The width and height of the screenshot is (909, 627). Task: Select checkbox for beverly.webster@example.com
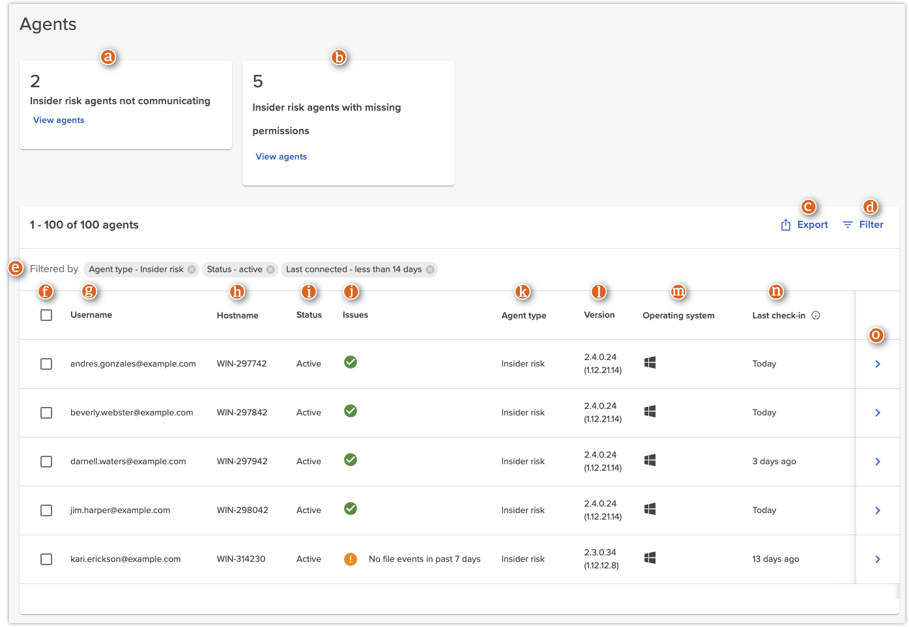46,413
